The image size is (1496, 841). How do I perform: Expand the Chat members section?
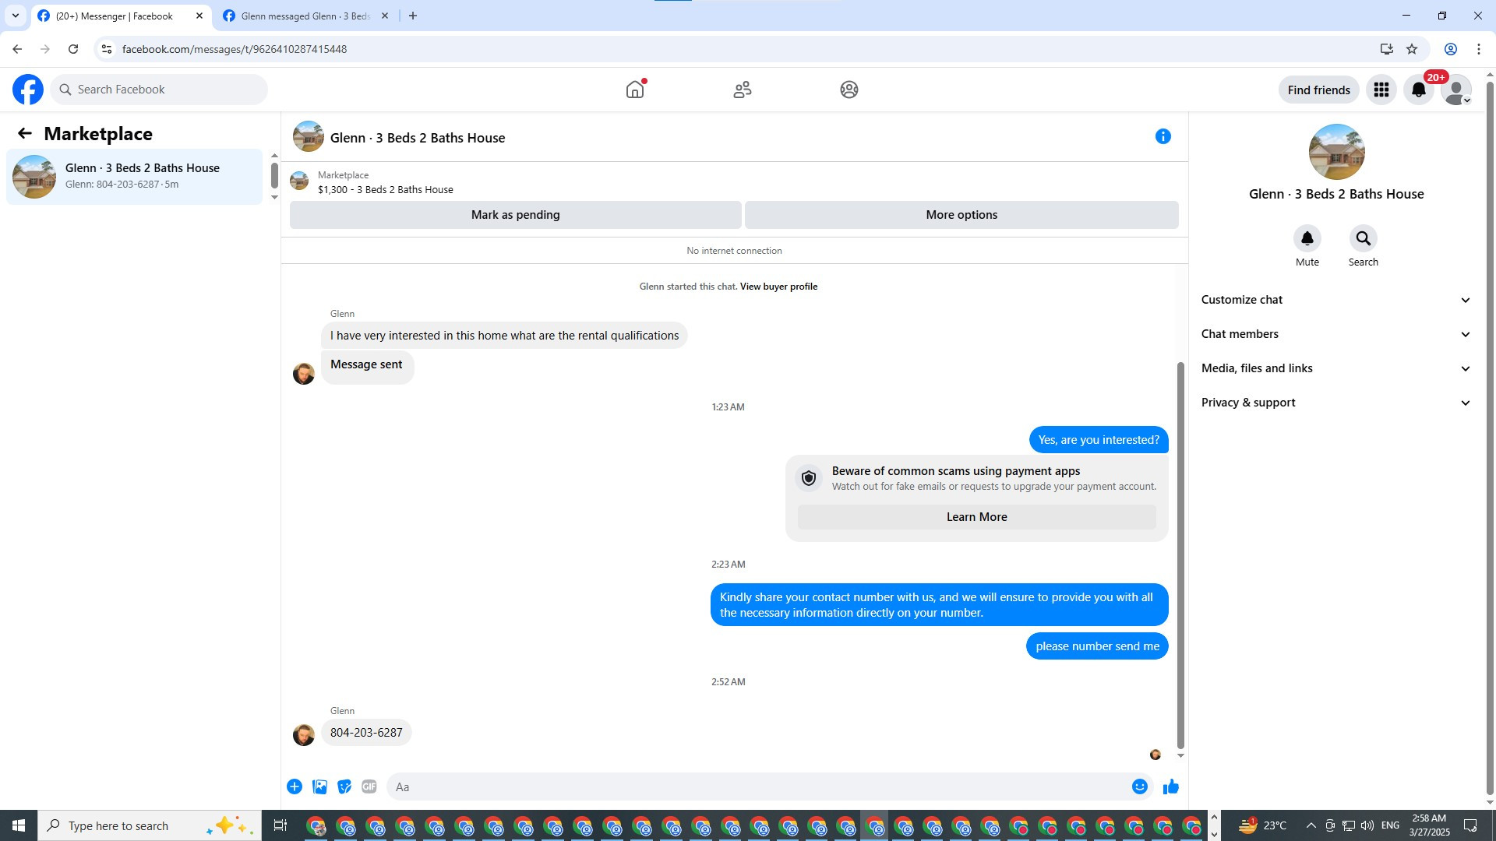tap(1335, 334)
